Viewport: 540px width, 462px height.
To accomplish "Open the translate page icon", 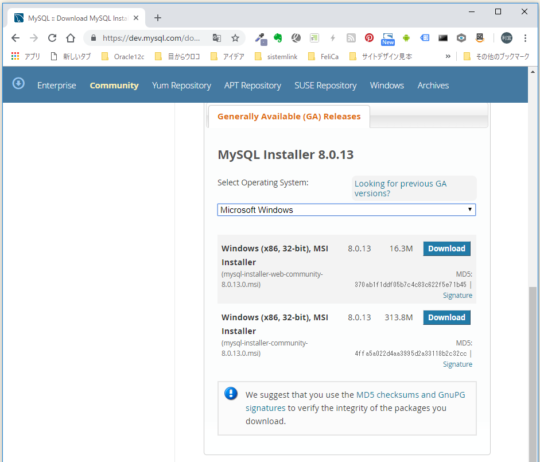I will click(216, 38).
